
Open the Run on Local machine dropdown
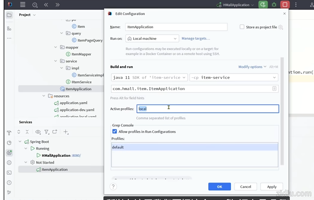pos(152,39)
